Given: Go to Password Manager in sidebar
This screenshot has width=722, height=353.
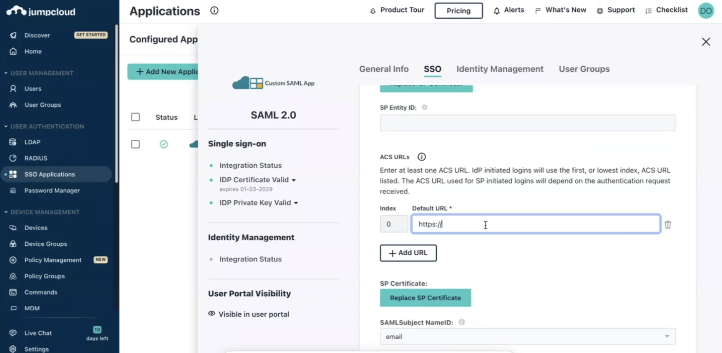Looking at the screenshot, I should pyautogui.click(x=52, y=190).
